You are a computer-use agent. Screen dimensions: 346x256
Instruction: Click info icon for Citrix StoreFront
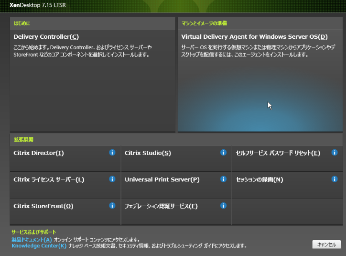point(112,206)
